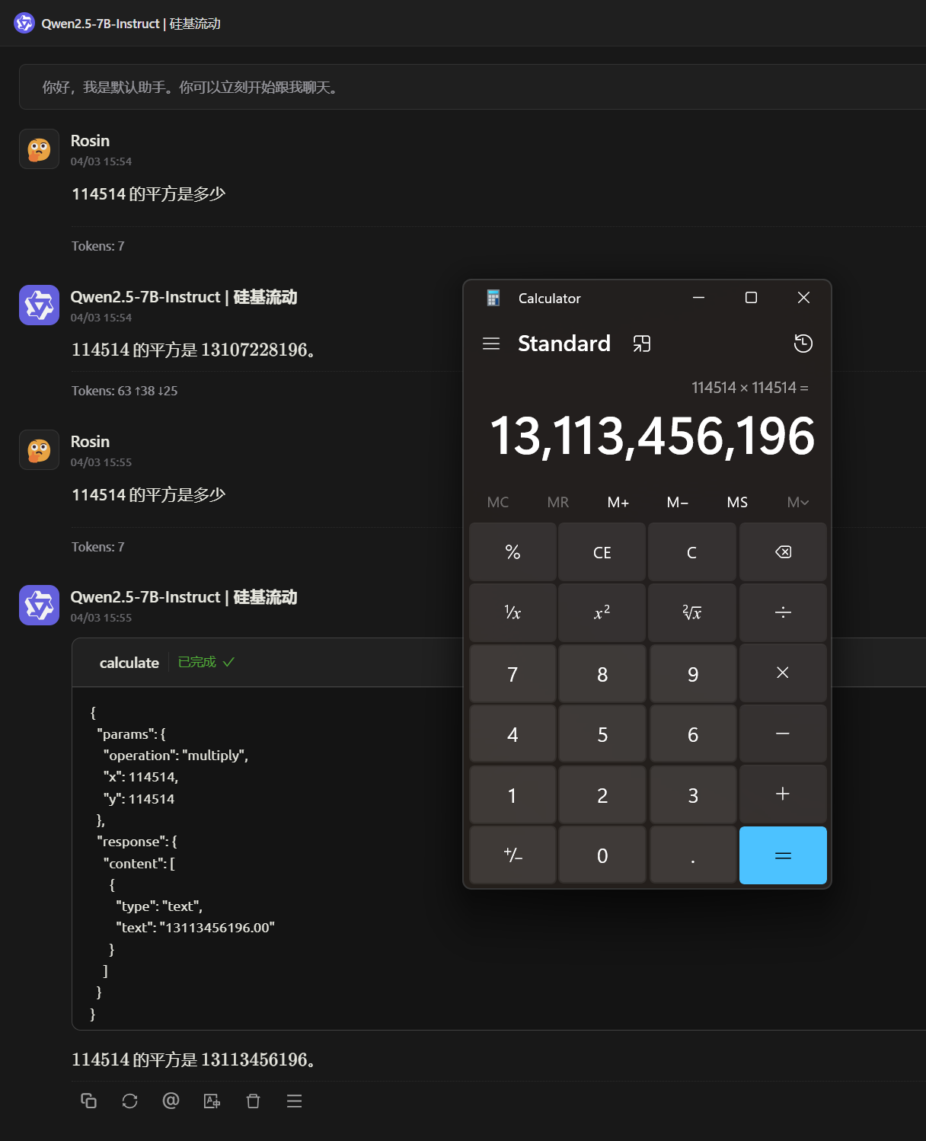Regenerate the last assistant response
Image resolution: width=926 pixels, height=1141 pixels.
pos(130,1101)
